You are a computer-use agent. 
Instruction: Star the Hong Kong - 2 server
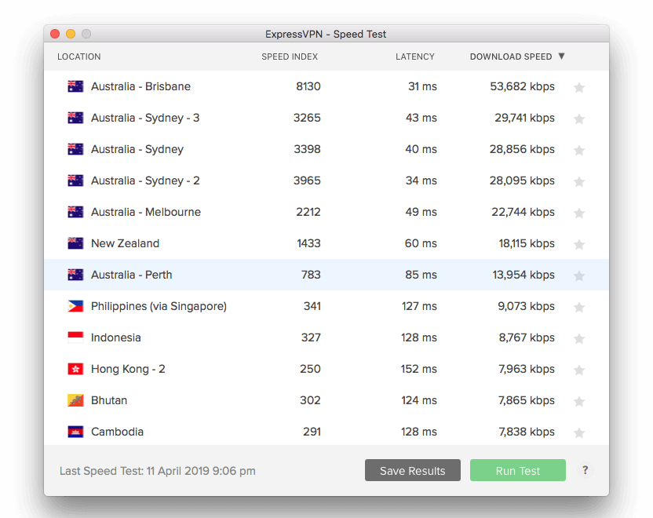pos(579,370)
